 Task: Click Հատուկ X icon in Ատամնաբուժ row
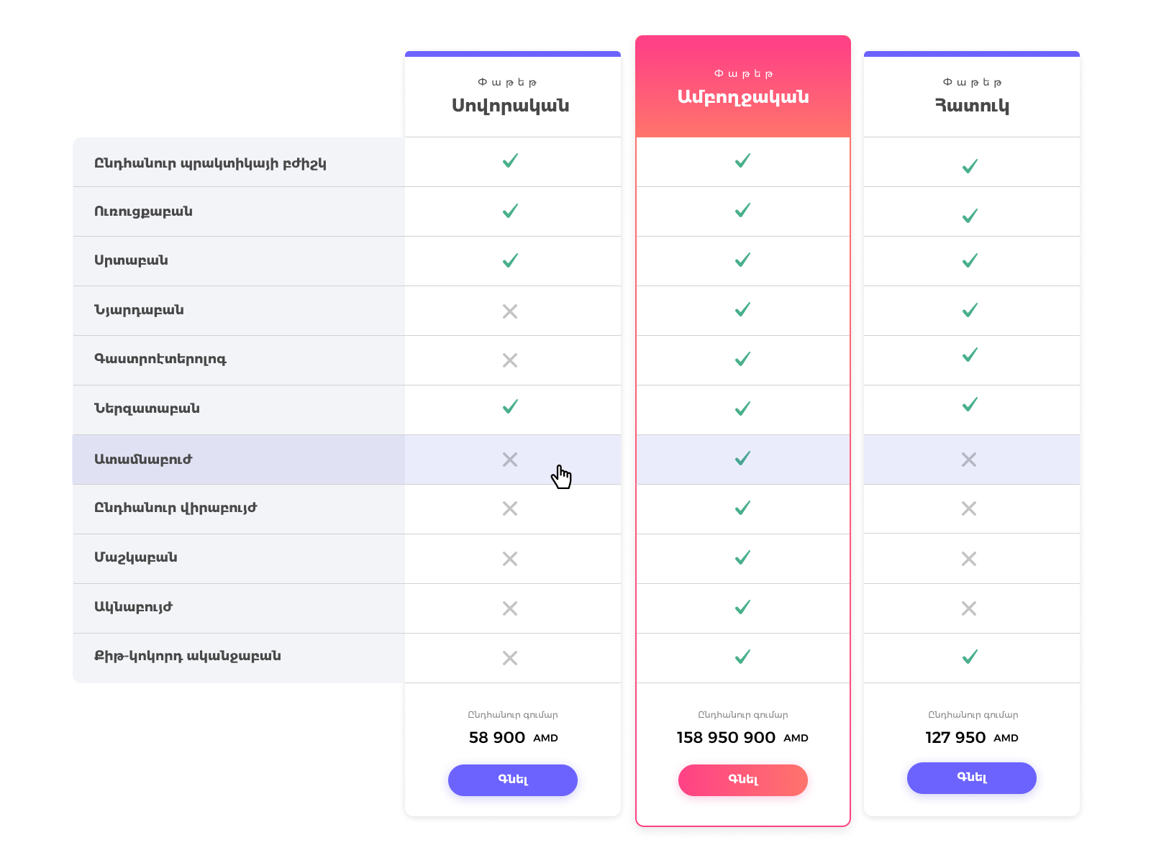pyautogui.click(x=969, y=460)
